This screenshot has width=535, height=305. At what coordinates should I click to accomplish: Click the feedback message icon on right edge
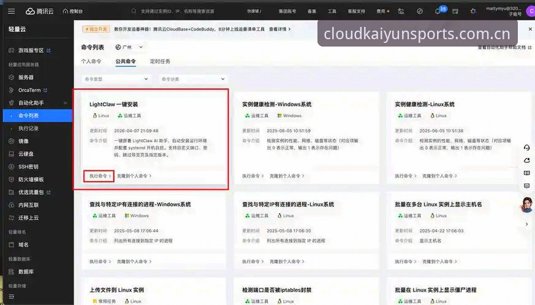click(x=527, y=186)
